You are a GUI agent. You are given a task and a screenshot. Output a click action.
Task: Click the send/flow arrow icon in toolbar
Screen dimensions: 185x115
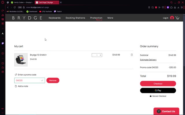click(159, 7)
